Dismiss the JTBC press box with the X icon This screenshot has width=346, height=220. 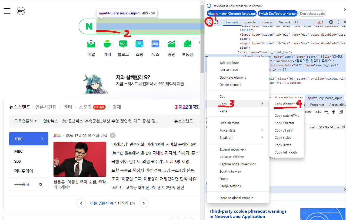pyautogui.click(x=113, y=135)
